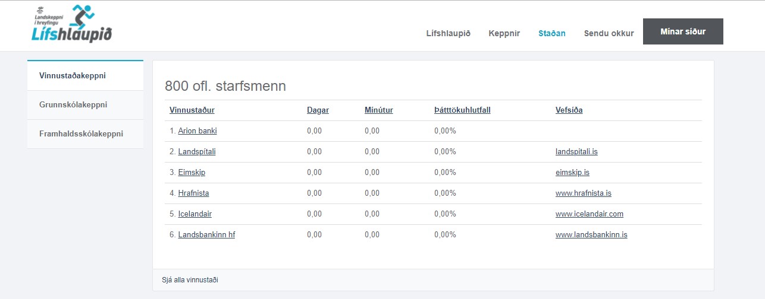Click Sjá alla vinnustaði at the bottom
The width and height of the screenshot is (765, 299).
(x=190, y=279)
